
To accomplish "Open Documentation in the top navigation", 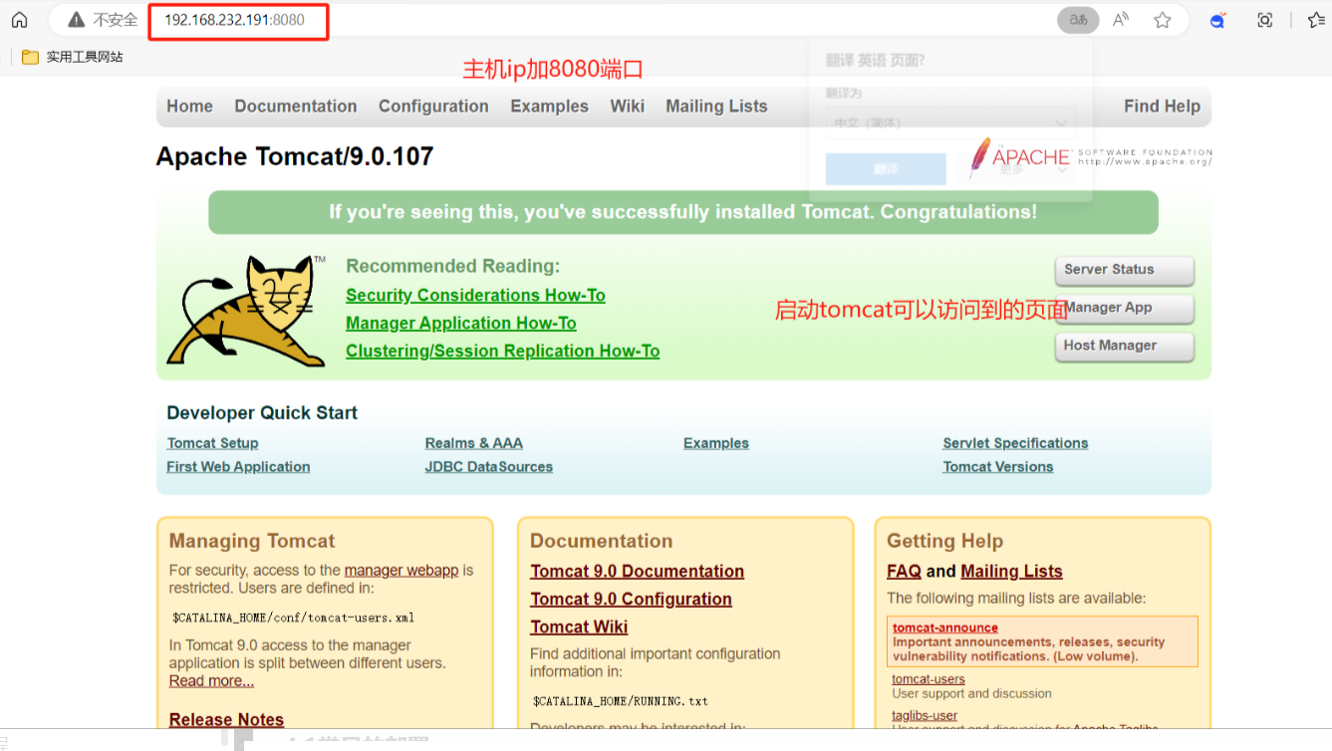I will point(296,107).
